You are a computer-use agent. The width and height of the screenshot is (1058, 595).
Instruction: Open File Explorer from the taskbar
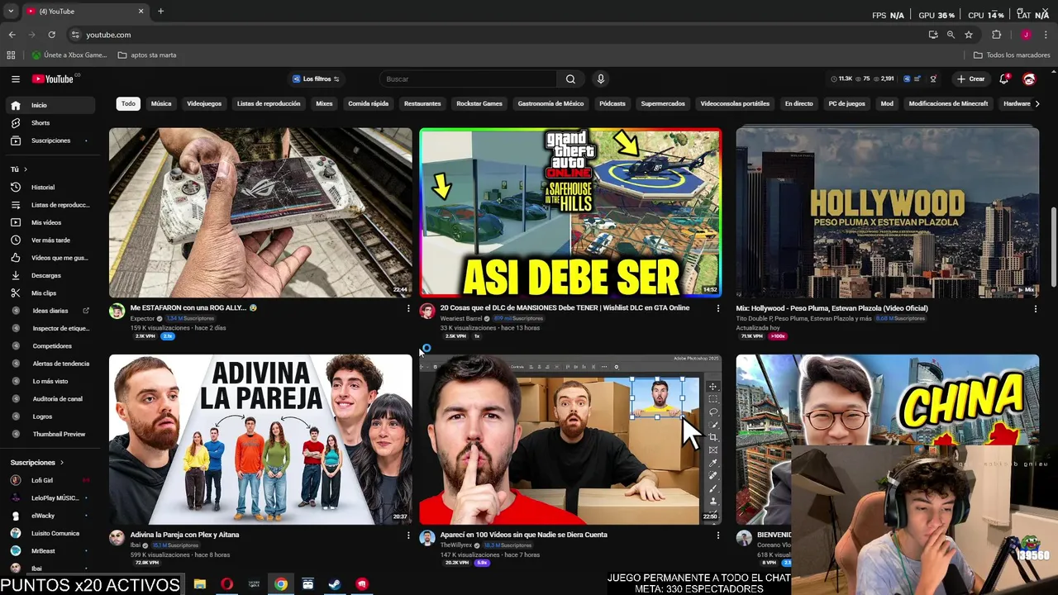tap(199, 583)
